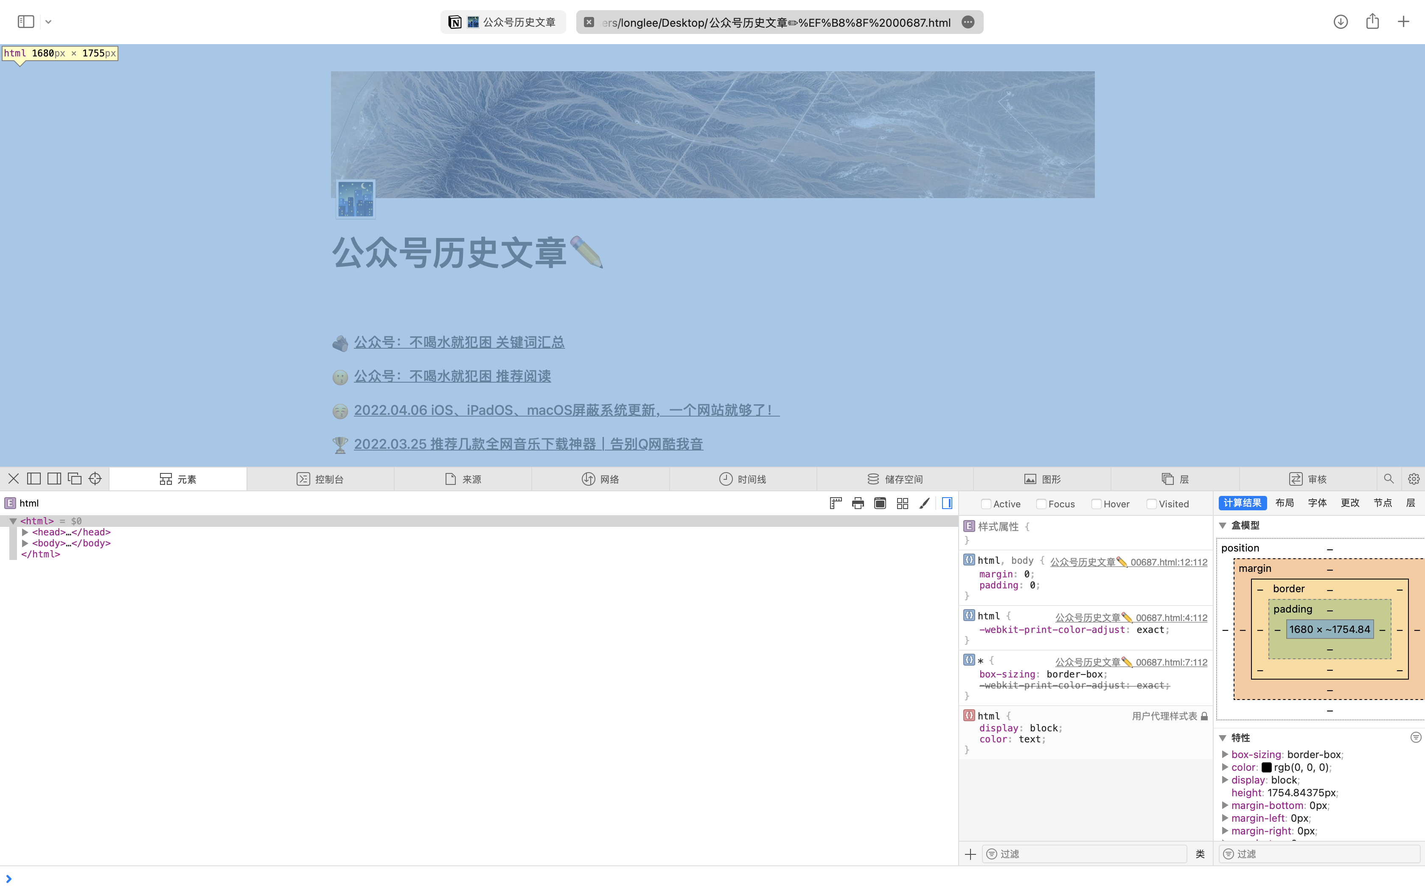Open the 时间线 tab
The image size is (1425, 890).
click(x=743, y=479)
